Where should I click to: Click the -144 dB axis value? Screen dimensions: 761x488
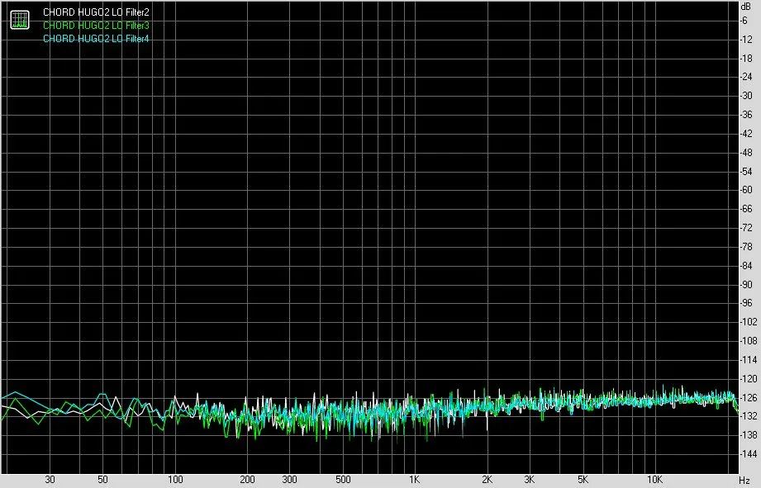pyautogui.click(x=749, y=454)
